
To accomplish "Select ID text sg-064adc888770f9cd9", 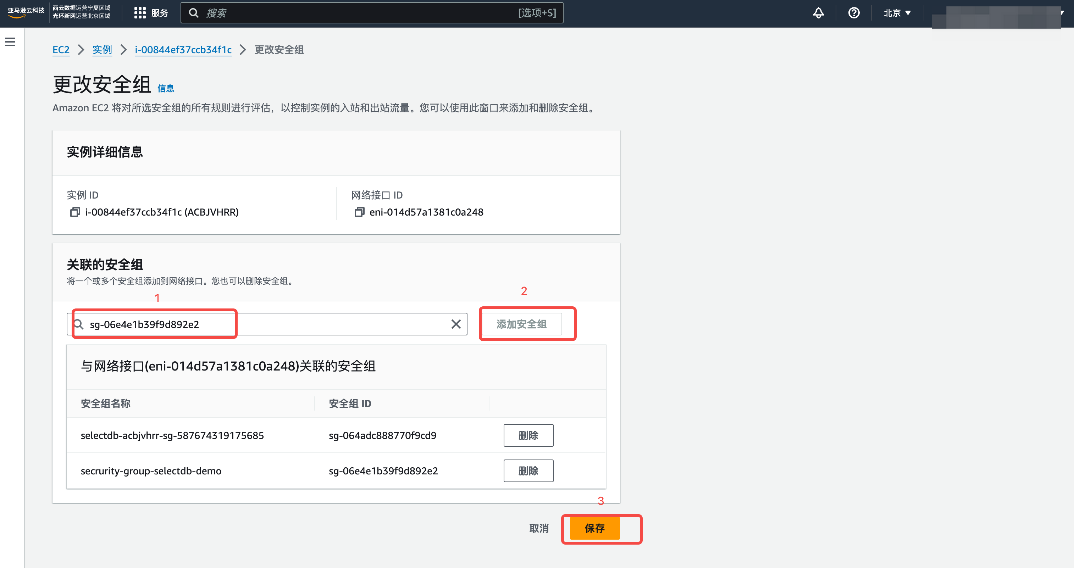I will 382,435.
